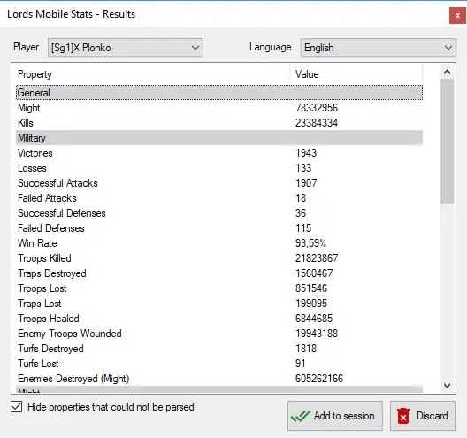Select the Victories row
This screenshot has height=438, width=467.
coord(219,153)
